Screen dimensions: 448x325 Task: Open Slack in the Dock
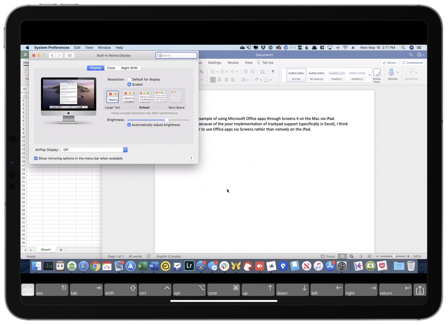(x=224, y=266)
